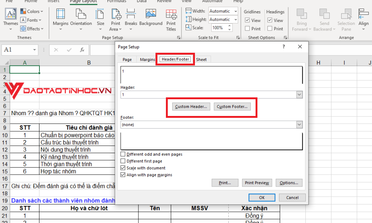Open the Margins menu
The width and height of the screenshot is (372, 223).
(x=61, y=19)
